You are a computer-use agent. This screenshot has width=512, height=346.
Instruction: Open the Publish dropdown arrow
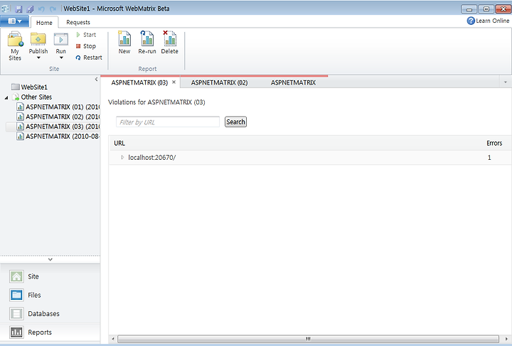(x=38, y=58)
